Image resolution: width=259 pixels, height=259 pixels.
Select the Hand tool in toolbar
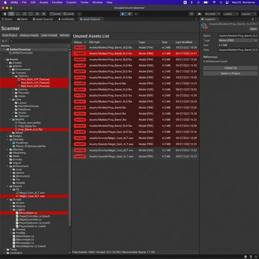point(5,14)
